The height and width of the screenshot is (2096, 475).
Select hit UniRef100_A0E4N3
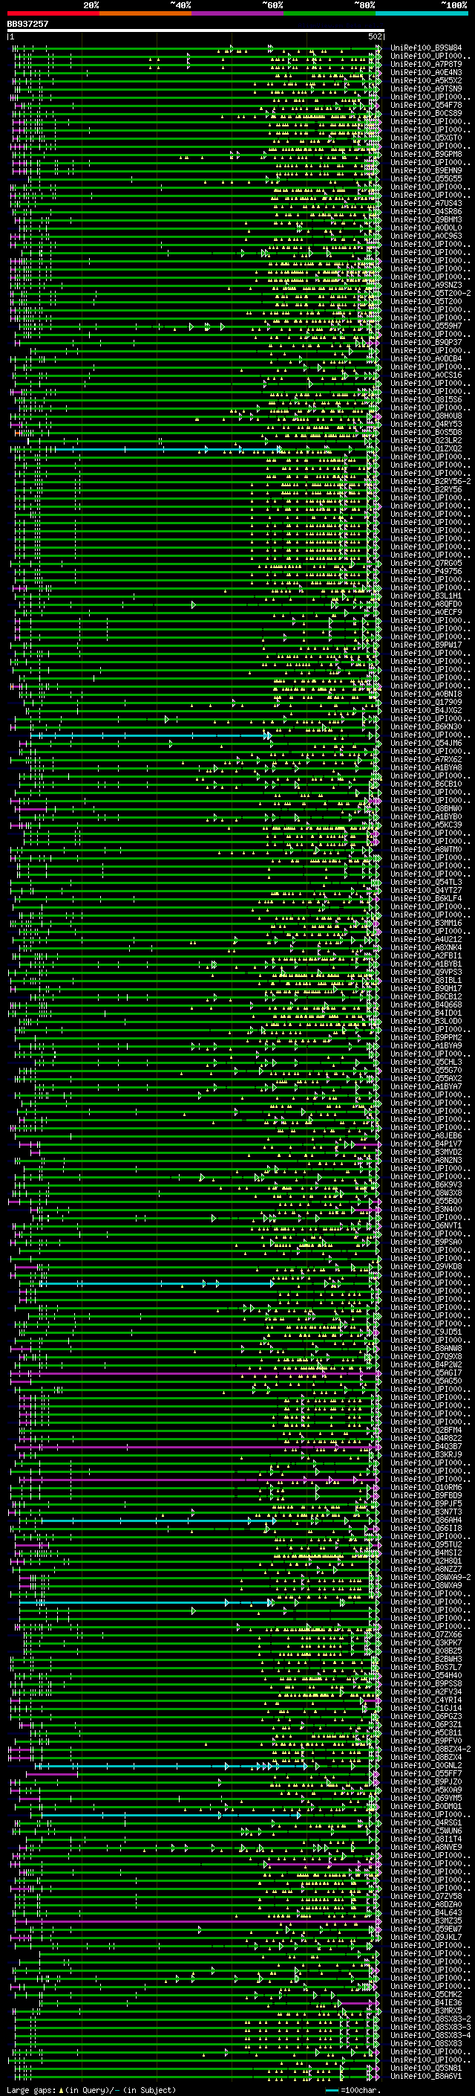click(426, 72)
